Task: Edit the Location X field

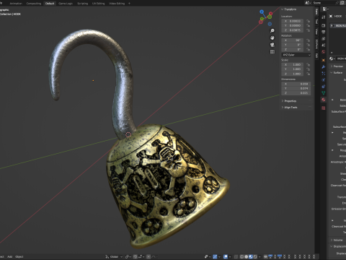Action: pos(293,21)
